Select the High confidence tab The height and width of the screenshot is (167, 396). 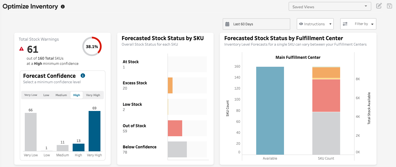[77, 95]
